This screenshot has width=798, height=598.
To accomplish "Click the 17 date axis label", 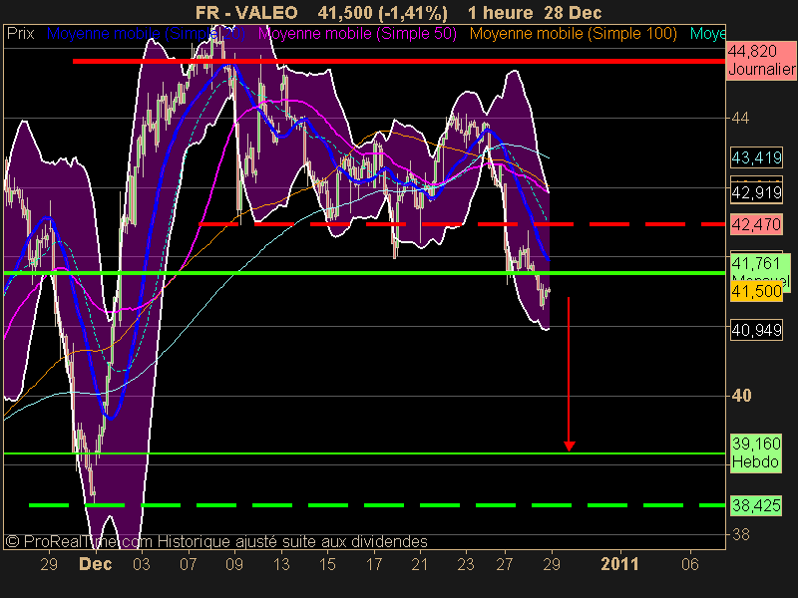I will point(374,564).
